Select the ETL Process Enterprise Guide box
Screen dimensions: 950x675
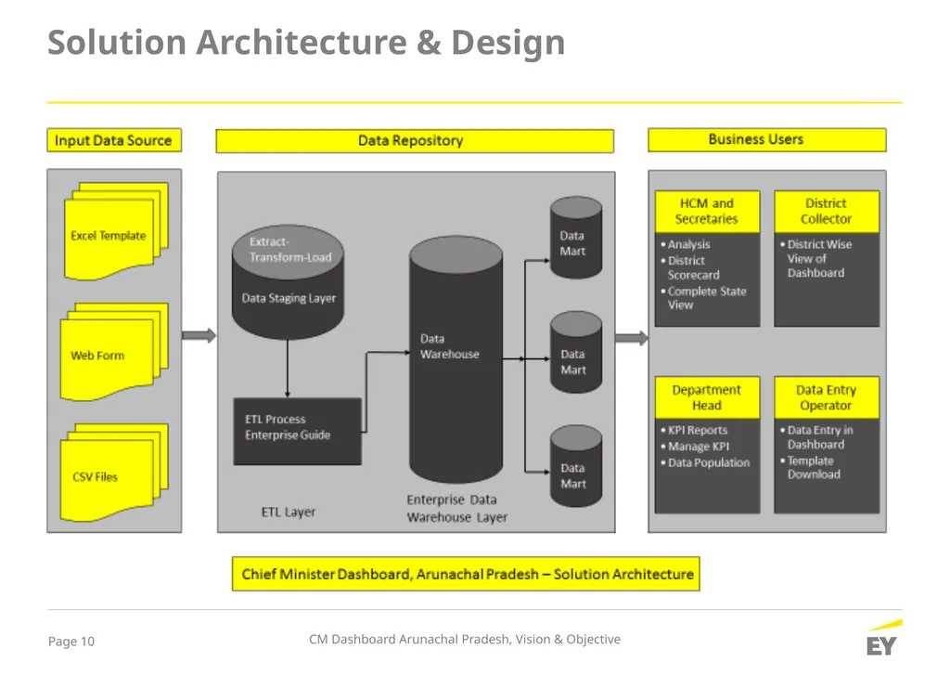[298, 431]
